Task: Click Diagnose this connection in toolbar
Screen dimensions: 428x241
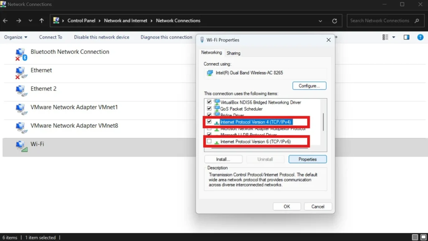Action: pos(166,37)
